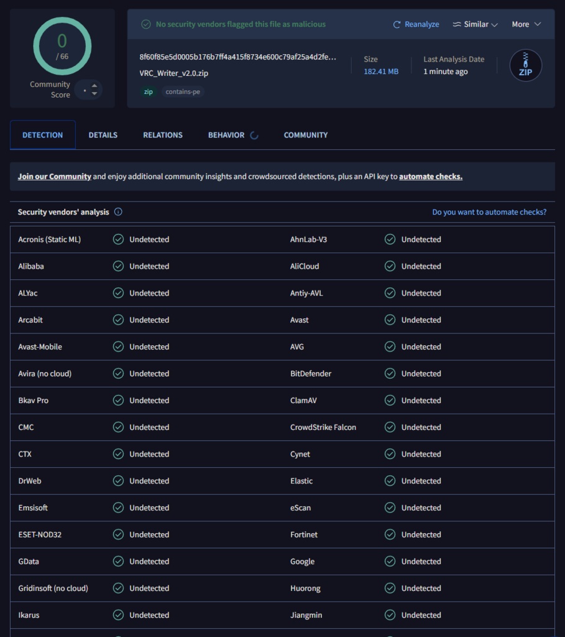Image resolution: width=565 pixels, height=637 pixels.
Task: Vote community score up with the up arrow
Action: [94, 85]
